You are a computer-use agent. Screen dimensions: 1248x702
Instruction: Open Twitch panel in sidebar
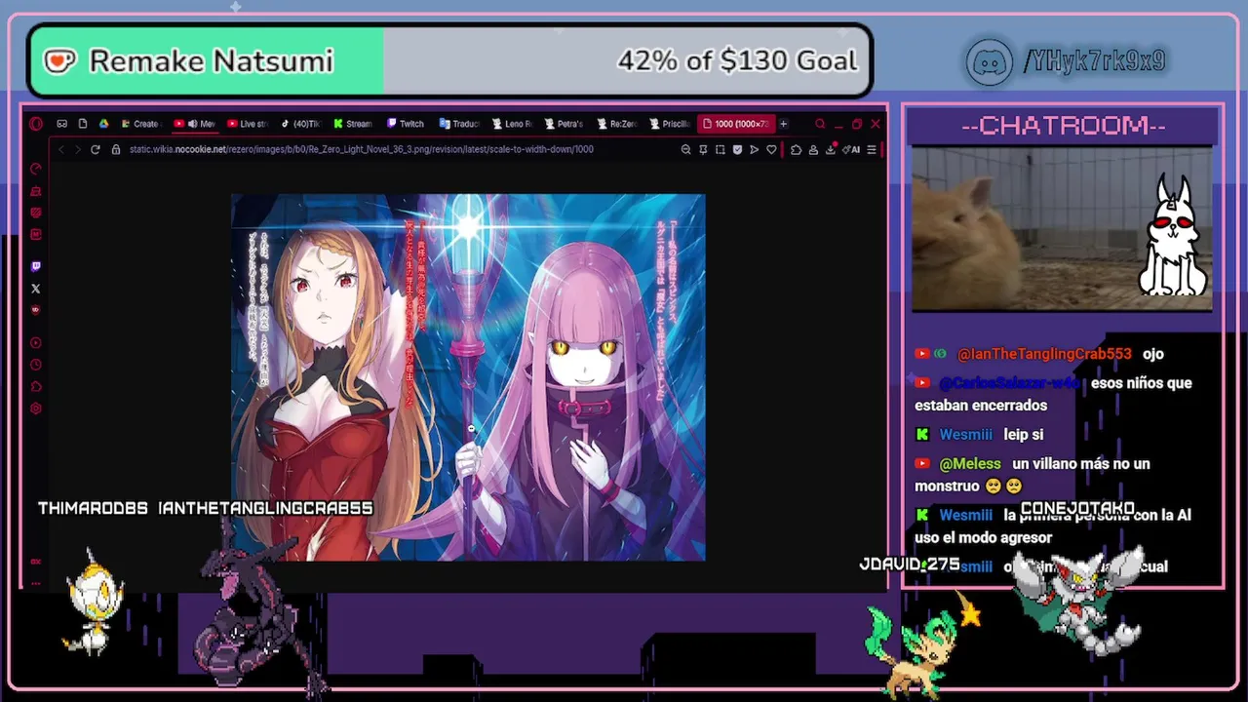click(36, 266)
